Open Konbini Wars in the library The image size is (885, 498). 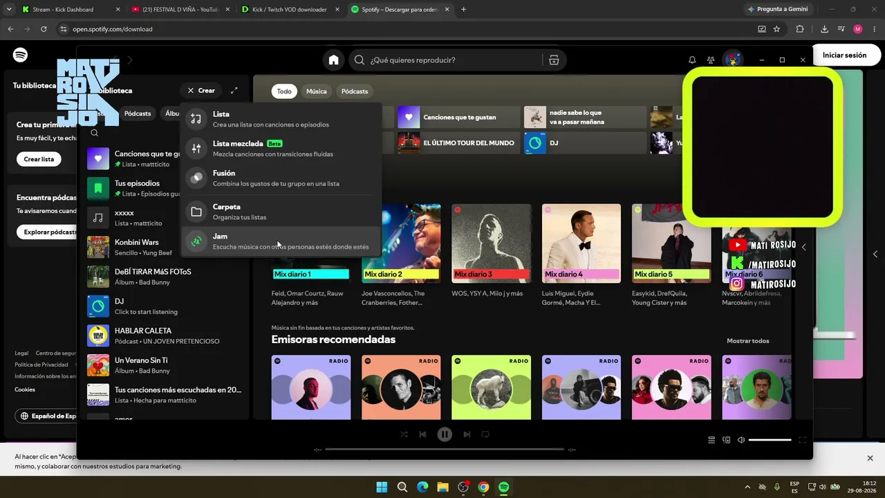coord(165,247)
